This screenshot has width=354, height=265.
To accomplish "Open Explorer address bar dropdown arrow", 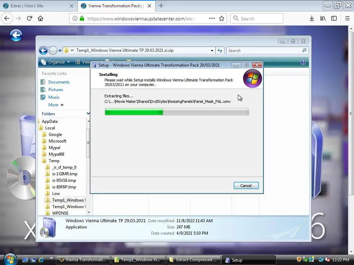I will [x=212, y=50].
